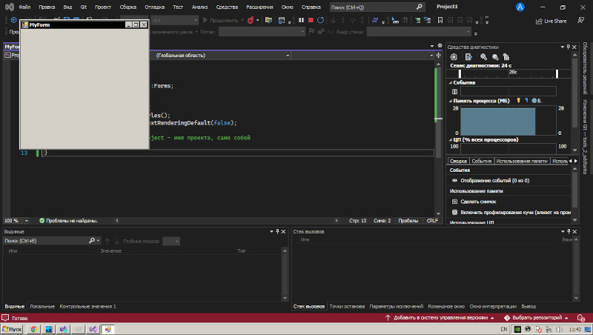Image resolution: width=593 pixels, height=335 pixels.
Task: Switch to the Локальные tab
Action: (42, 306)
